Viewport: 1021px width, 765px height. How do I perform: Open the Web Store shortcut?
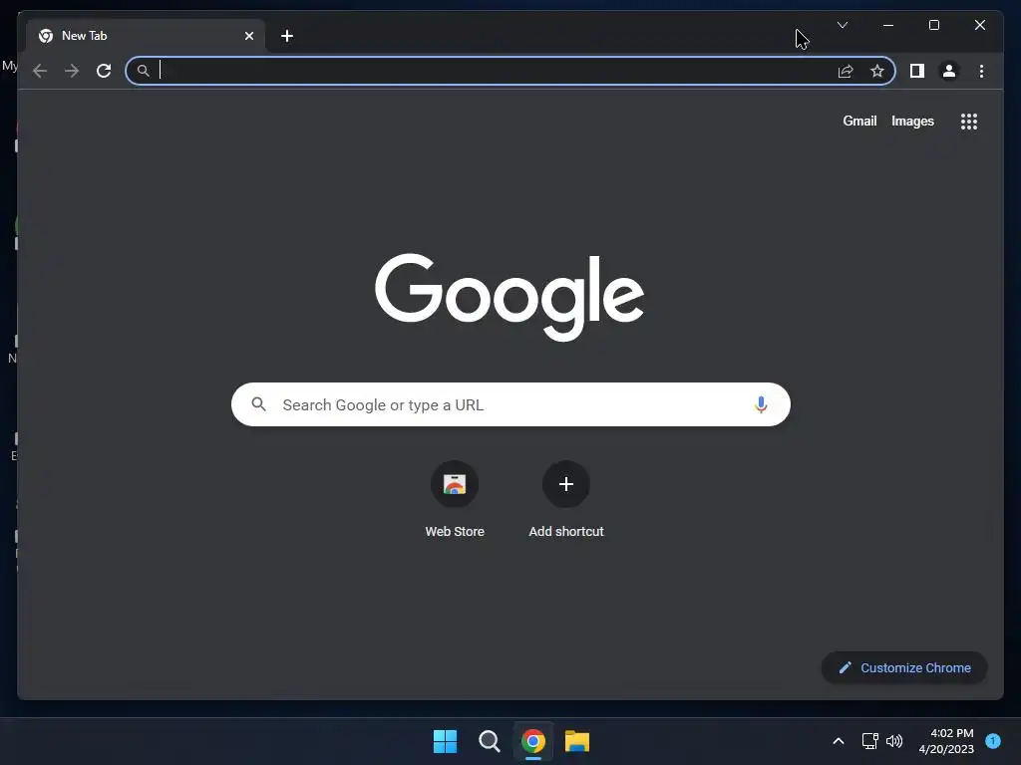tap(455, 500)
